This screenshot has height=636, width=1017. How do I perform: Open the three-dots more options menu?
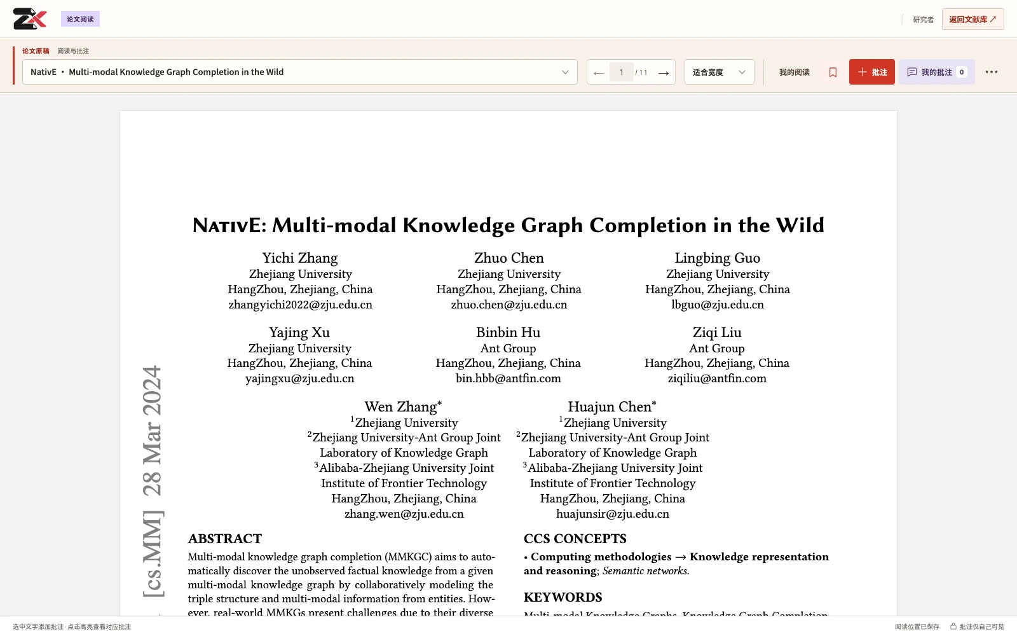pos(992,72)
